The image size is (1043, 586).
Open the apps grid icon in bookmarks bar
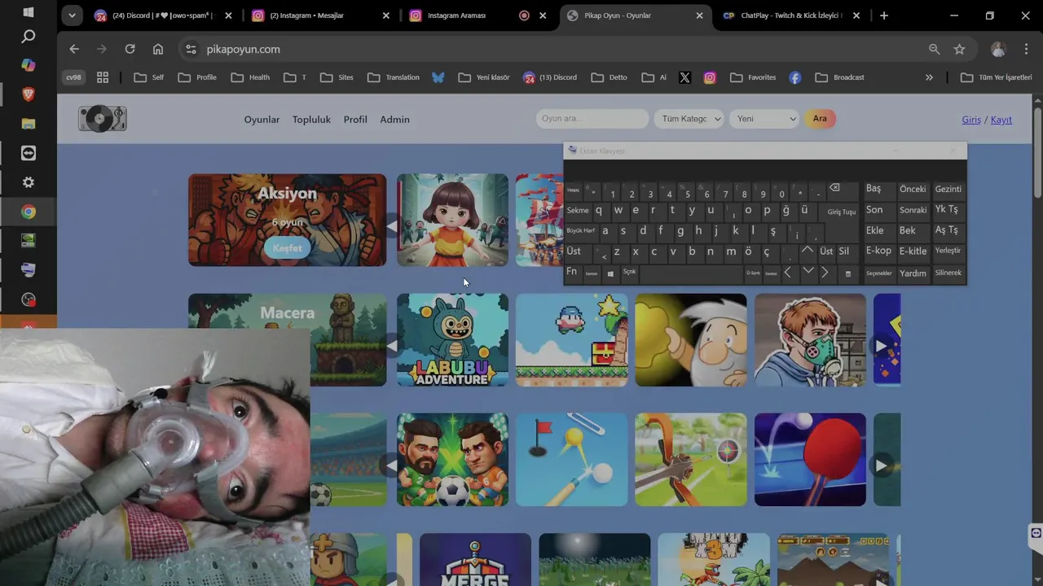[103, 77]
